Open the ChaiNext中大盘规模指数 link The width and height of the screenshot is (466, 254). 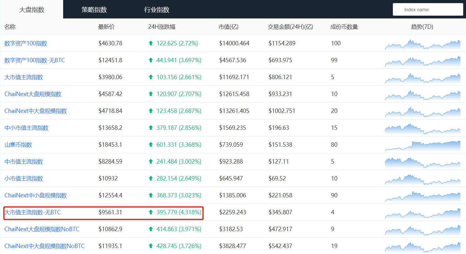[x=36, y=111]
